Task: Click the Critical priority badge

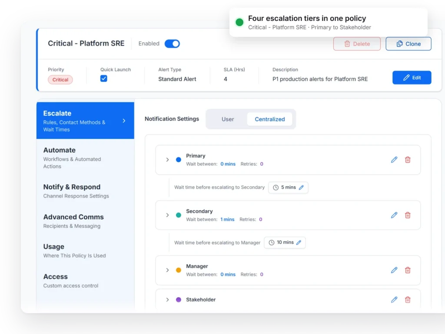Action: click(x=60, y=80)
